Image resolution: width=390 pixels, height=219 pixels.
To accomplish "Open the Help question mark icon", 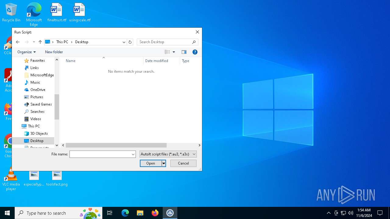I will (195, 52).
